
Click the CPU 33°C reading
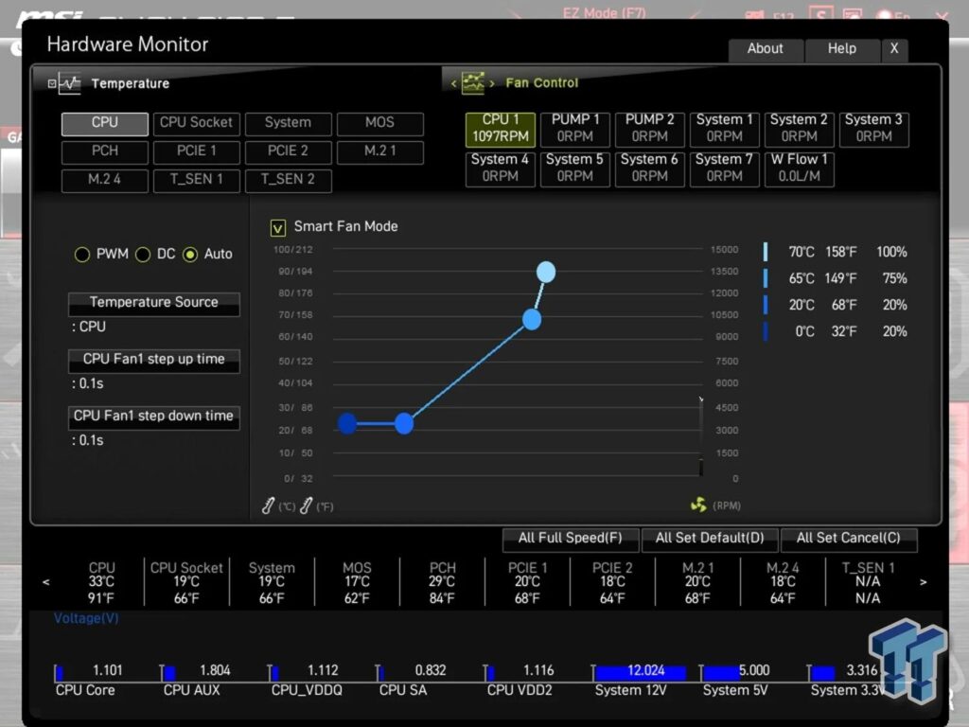pyautogui.click(x=101, y=582)
